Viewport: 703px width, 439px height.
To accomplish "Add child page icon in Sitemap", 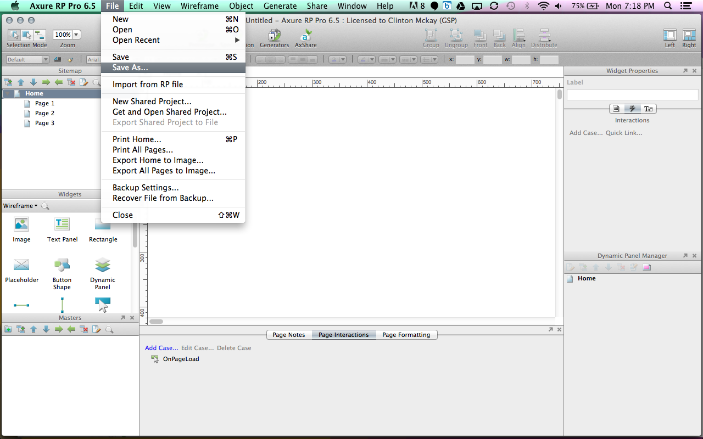I will [8, 82].
